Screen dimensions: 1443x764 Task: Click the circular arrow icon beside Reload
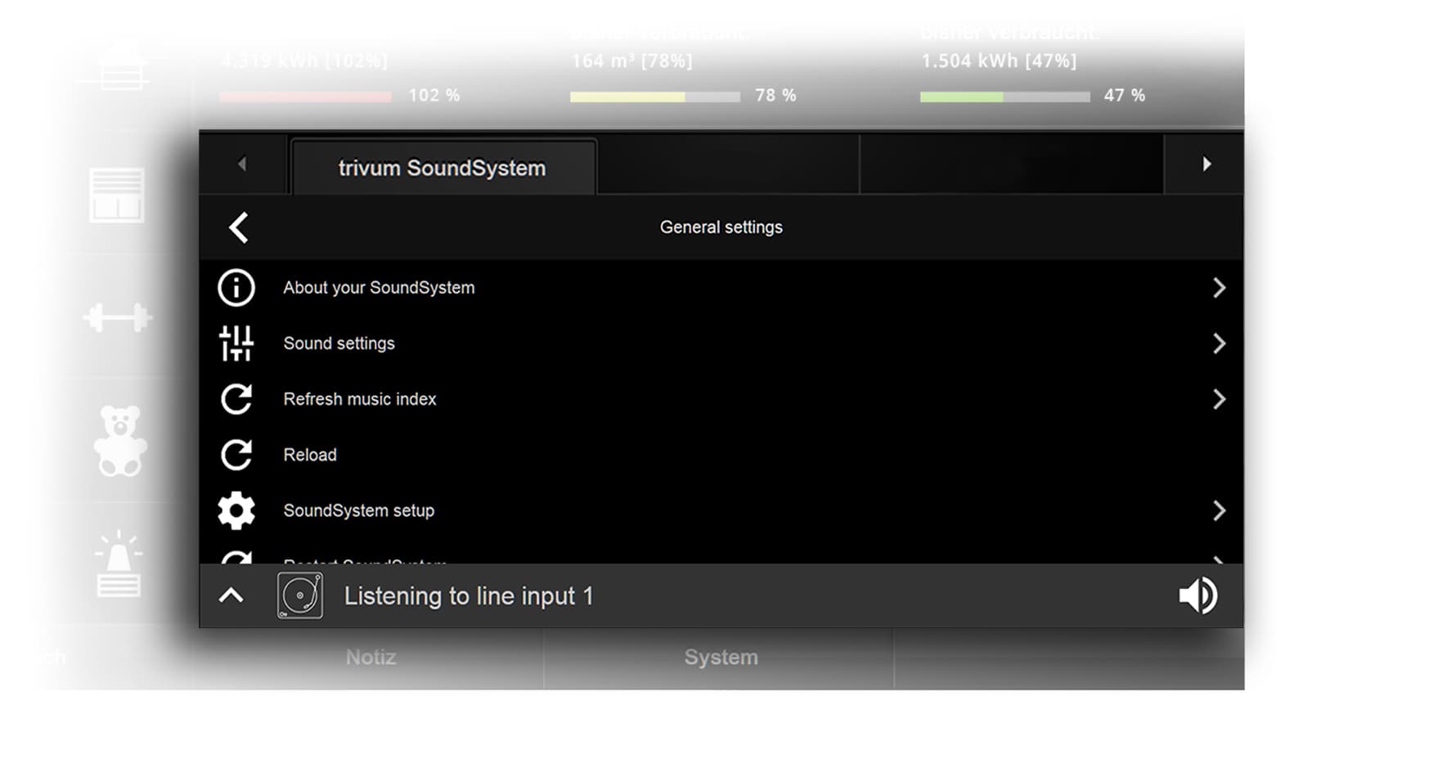pos(236,455)
